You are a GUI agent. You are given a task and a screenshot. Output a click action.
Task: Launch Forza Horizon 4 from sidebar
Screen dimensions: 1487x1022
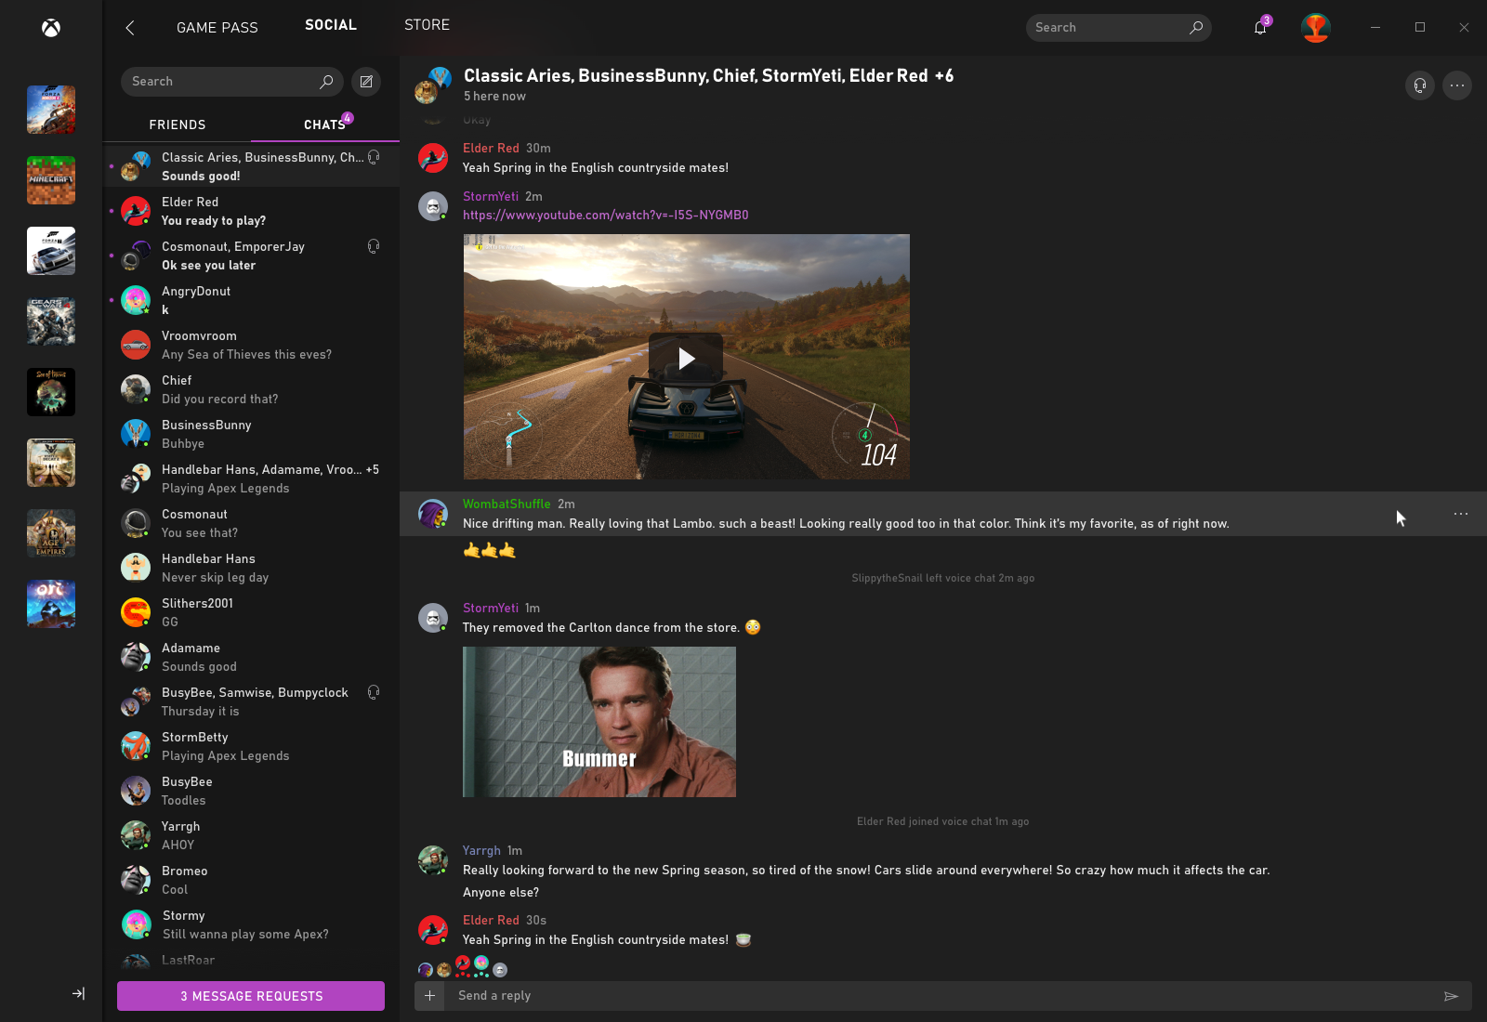click(x=51, y=110)
